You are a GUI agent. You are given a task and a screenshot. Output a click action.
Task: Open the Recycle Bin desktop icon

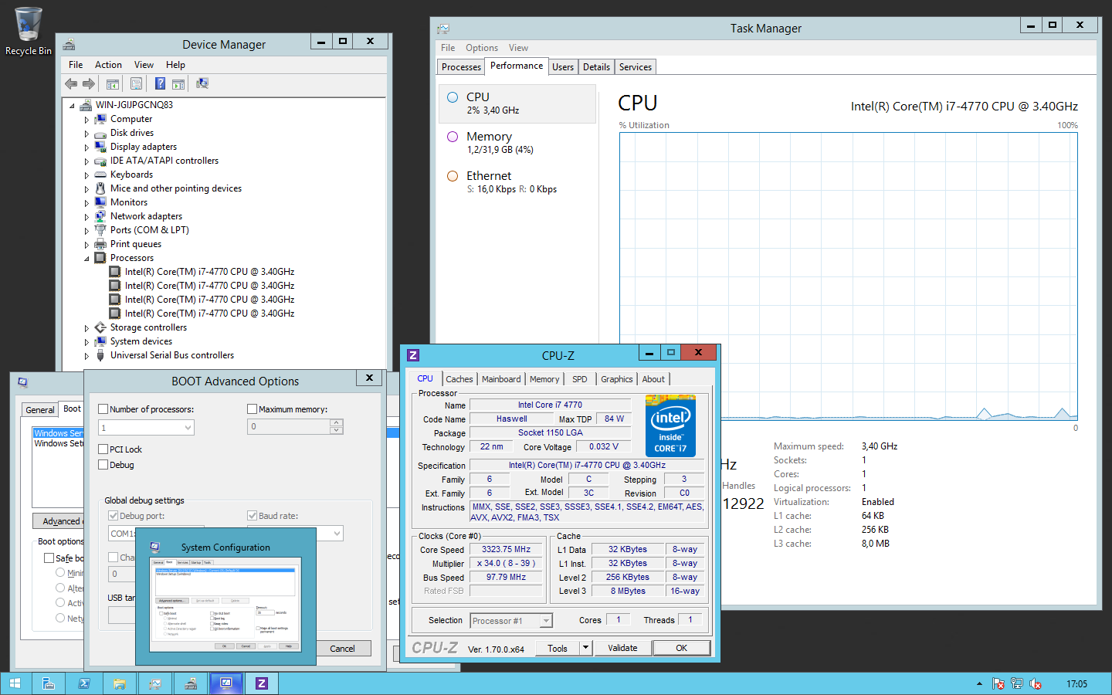click(29, 31)
